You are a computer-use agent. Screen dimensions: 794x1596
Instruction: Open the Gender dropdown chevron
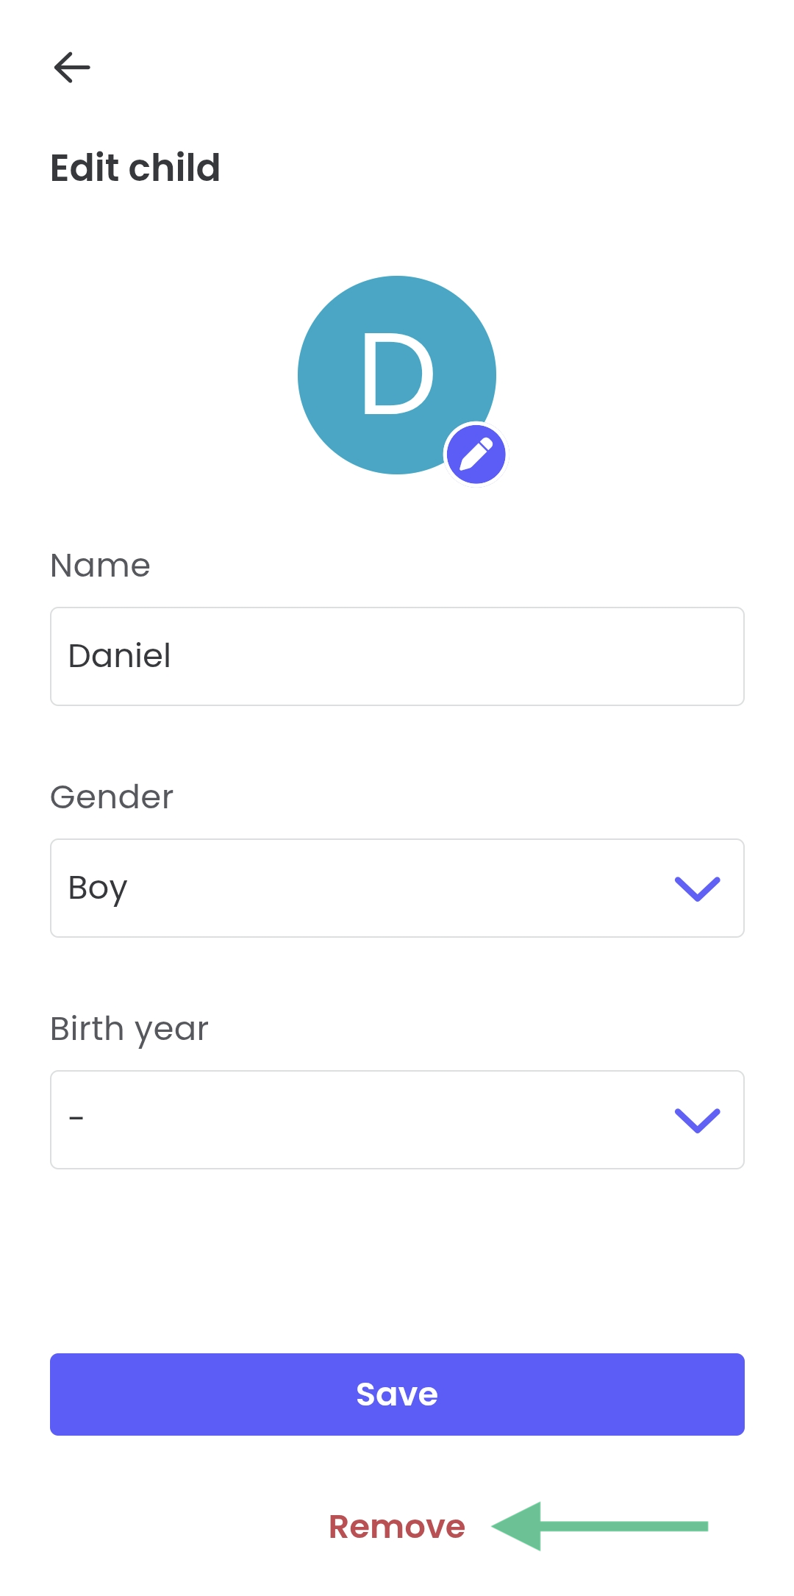[x=697, y=888]
